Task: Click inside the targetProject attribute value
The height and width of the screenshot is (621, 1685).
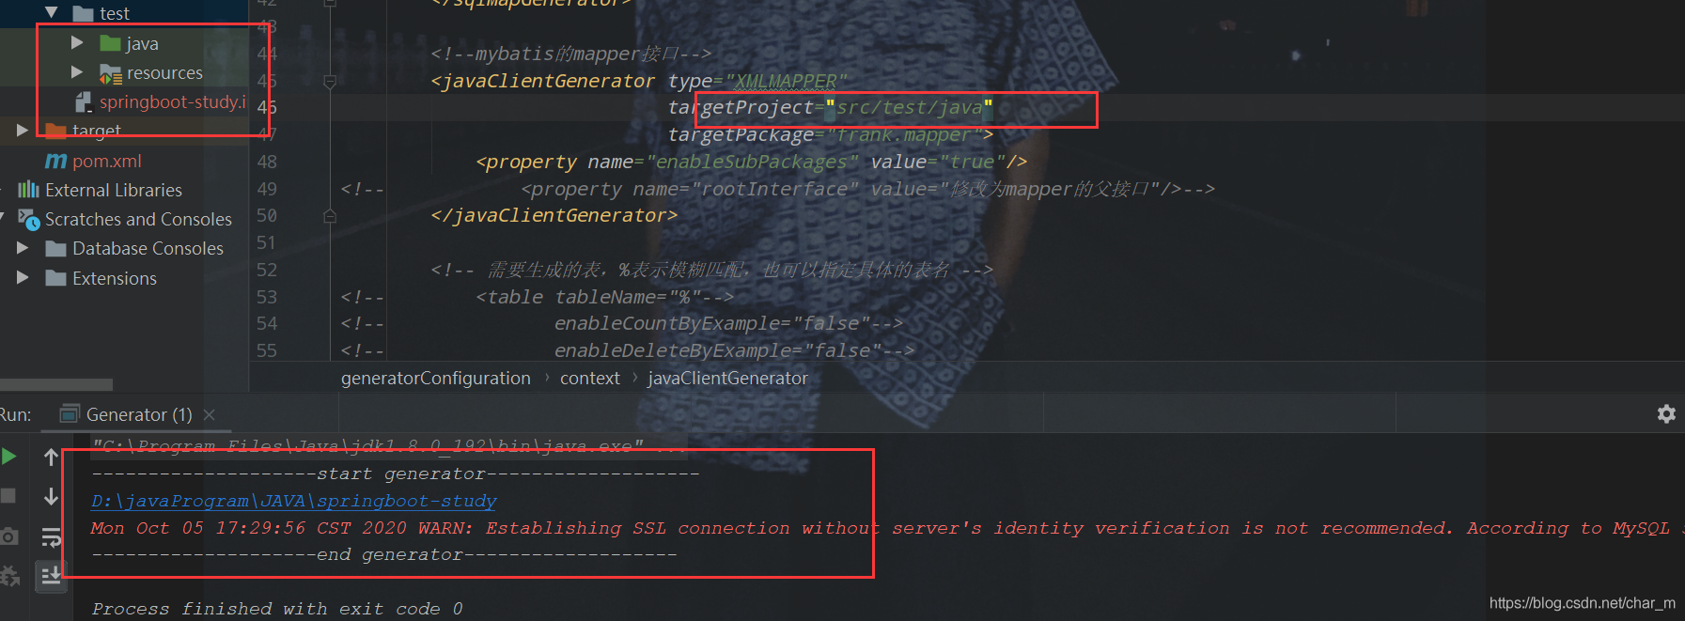Action: click(x=909, y=107)
